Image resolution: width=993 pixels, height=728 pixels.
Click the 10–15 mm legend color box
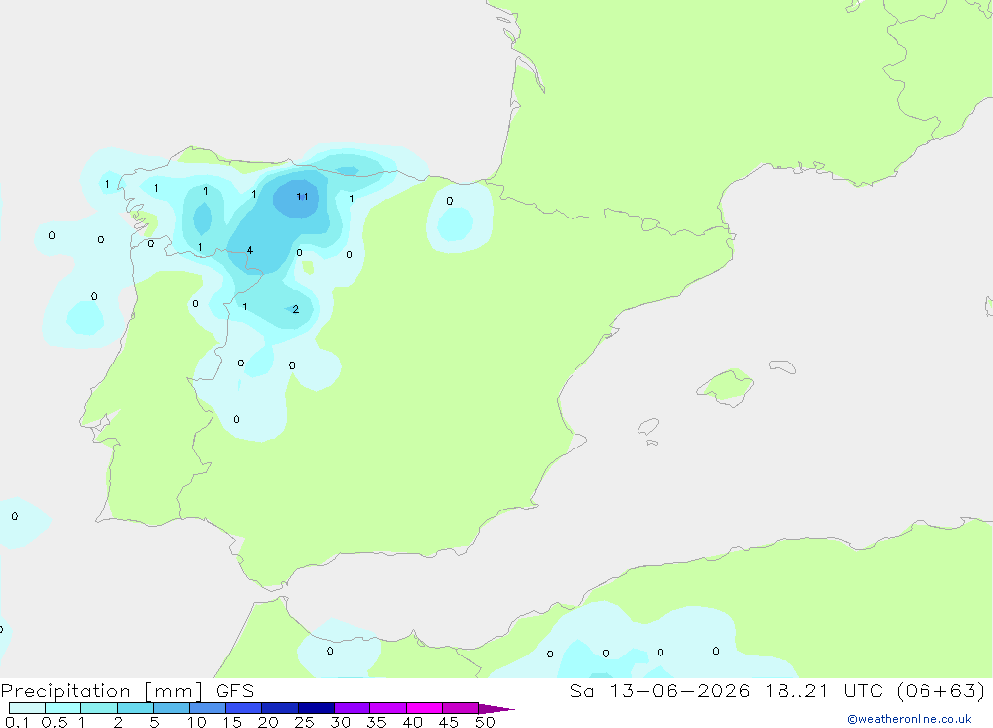208,708
